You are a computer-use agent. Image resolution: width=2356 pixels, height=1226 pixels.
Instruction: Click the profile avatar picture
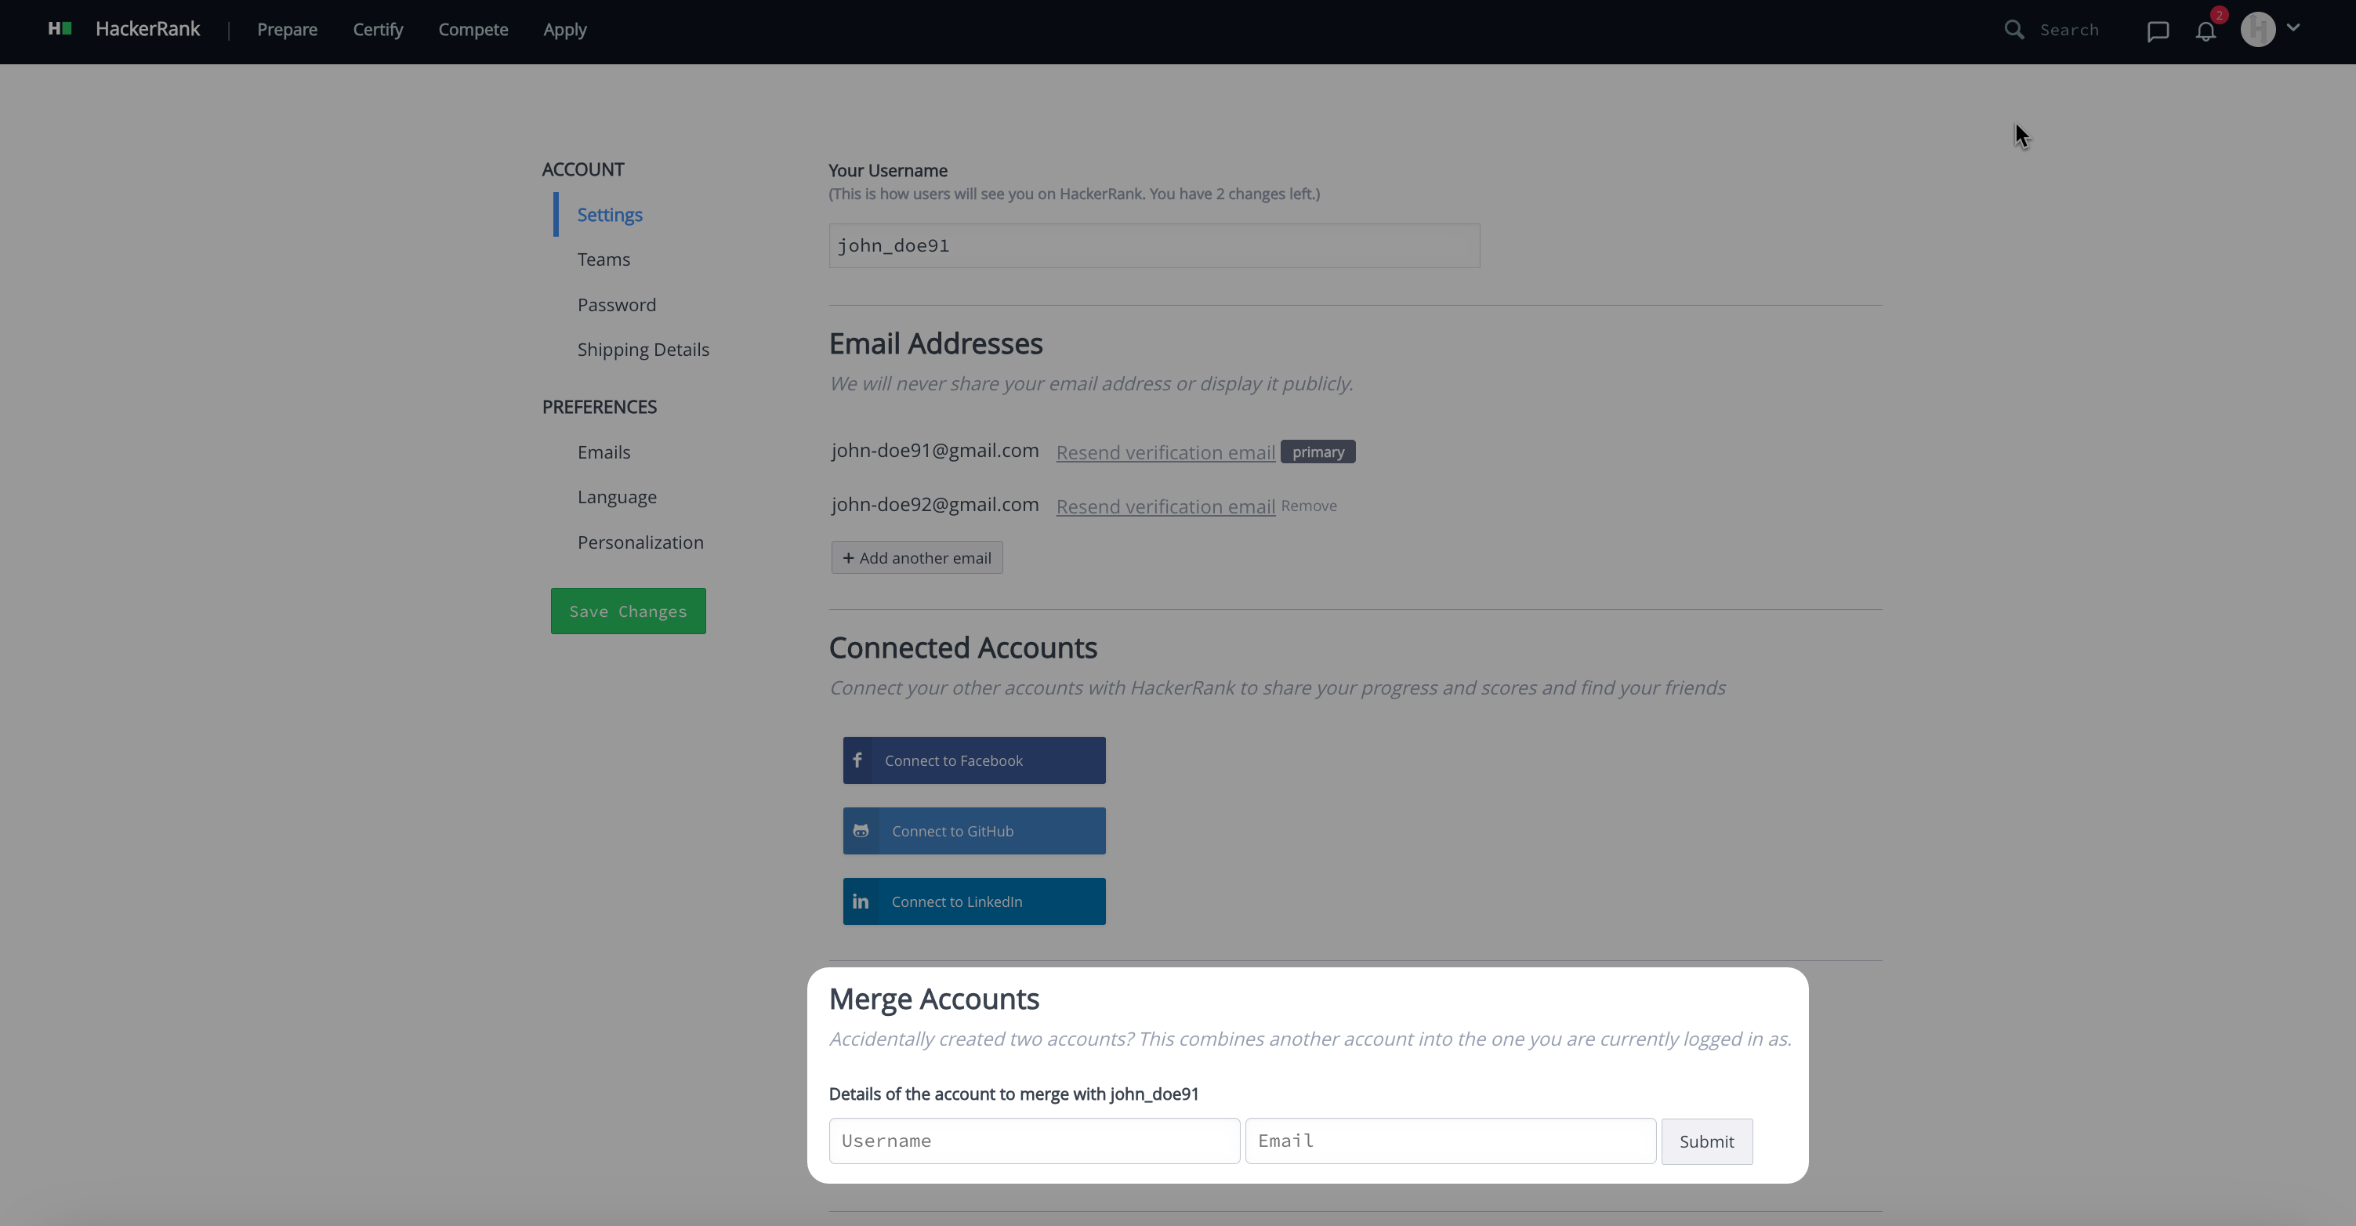pos(2257,29)
